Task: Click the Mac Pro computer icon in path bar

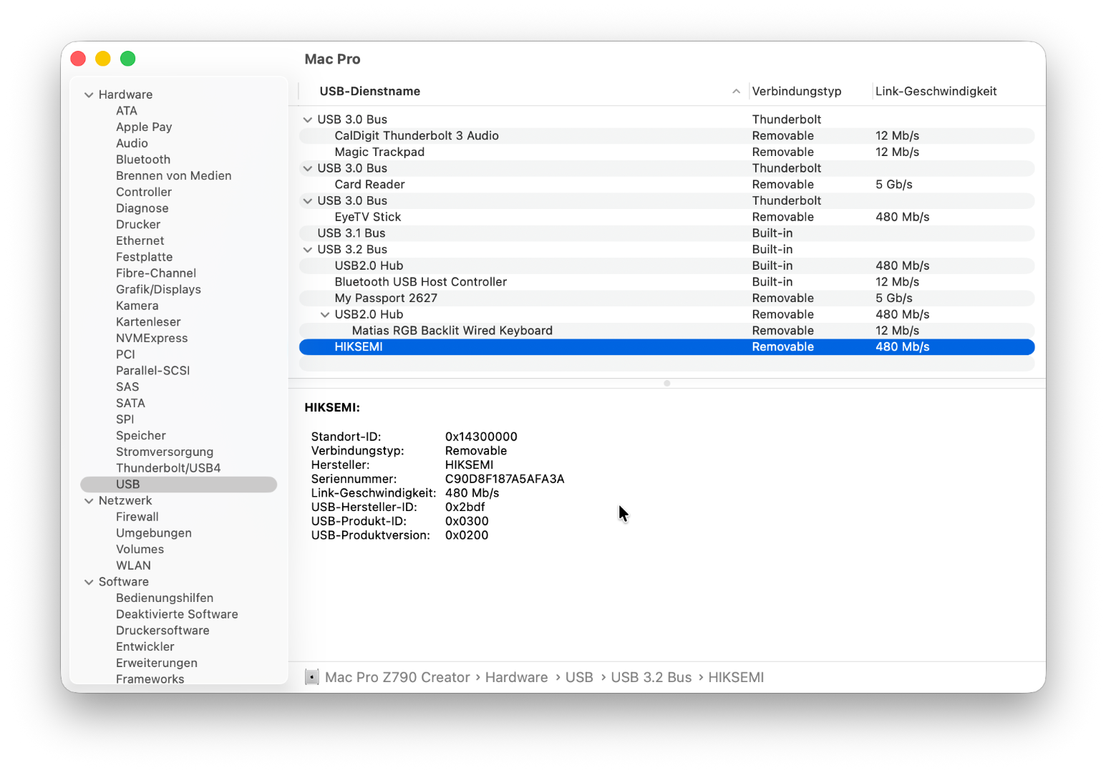Action: 311,677
